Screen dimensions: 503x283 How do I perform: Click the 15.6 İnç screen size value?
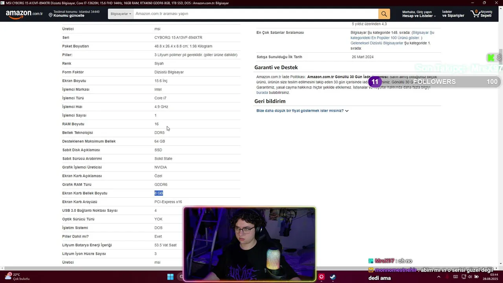click(161, 81)
